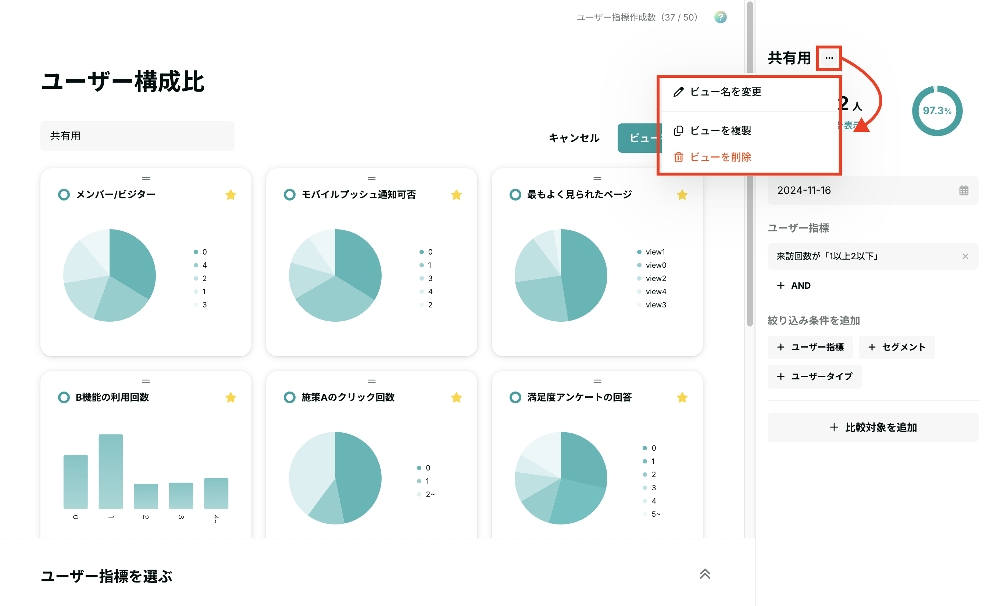Select the circle on モバイルプッシュ通知可否 card
986x606 pixels.
click(x=289, y=195)
